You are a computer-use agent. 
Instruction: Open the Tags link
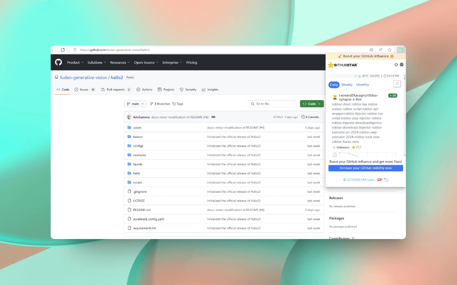click(x=178, y=104)
